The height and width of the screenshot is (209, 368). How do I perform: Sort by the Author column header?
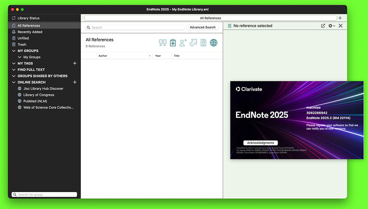coord(103,56)
